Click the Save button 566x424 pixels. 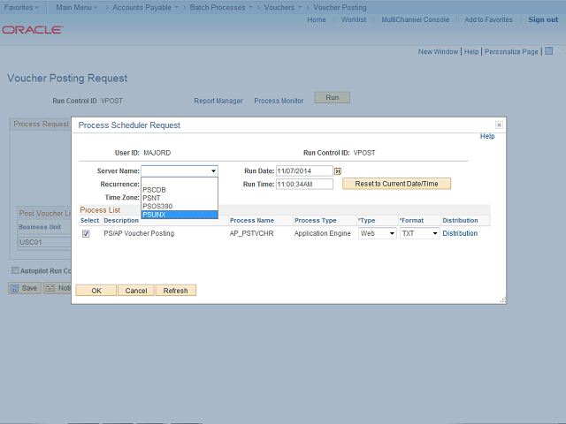[x=24, y=288]
